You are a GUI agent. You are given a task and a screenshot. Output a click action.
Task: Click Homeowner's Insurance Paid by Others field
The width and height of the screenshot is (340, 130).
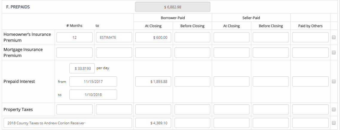click(x=310, y=37)
